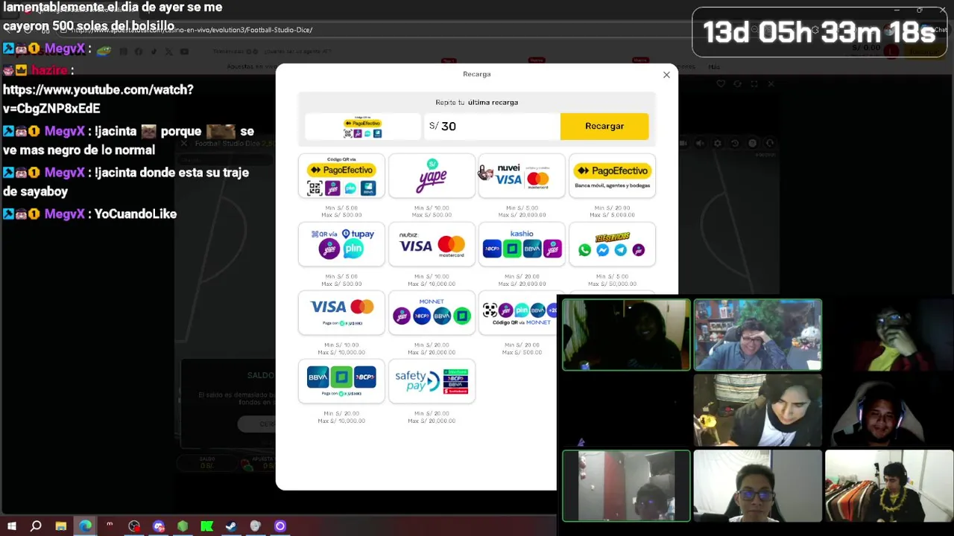Open Discord from the taskbar

point(158,526)
